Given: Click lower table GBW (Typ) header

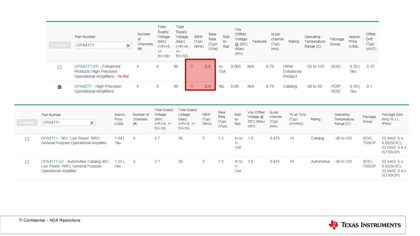Looking at the screenshot, I should coord(207,119).
